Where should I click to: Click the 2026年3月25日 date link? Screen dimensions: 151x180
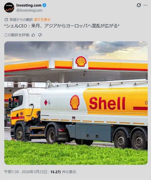(34, 172)
